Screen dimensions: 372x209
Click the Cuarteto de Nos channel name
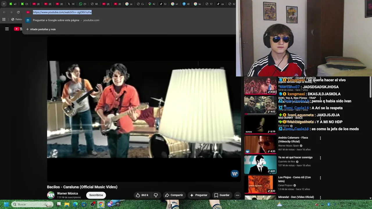pos(287,162)
